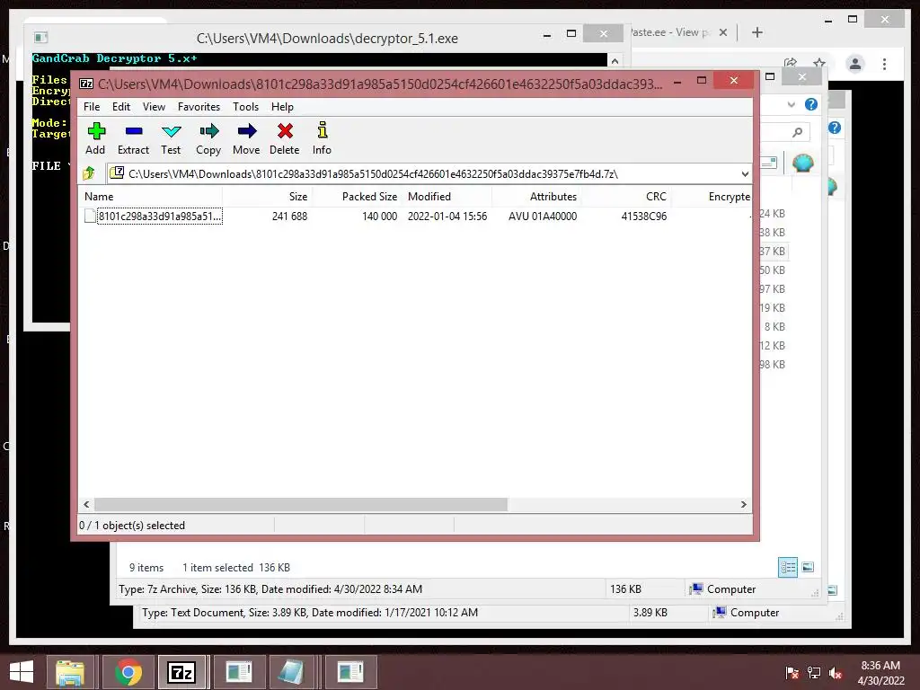Open the File menu in 7-Zip
The image size is (920, 690).
(92, 107)
